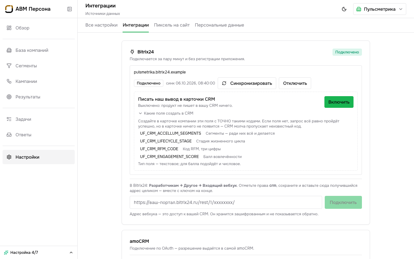Click the Подключить webhook button
The height and width of the screenshot is (259, 414).
343,202
